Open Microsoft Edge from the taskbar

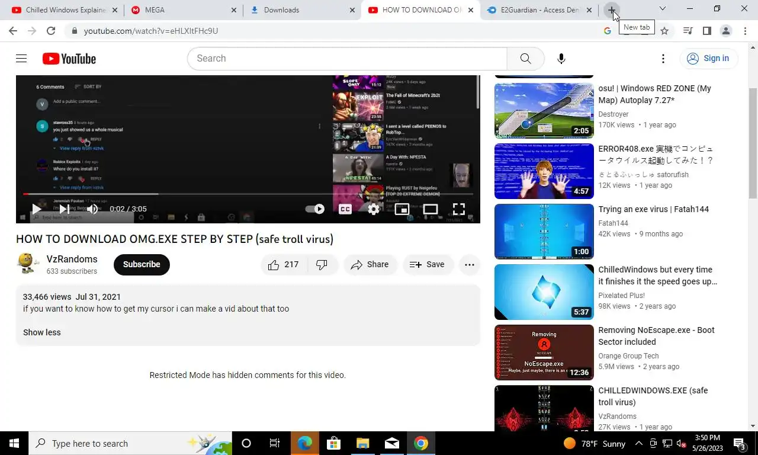pos(304,443)
